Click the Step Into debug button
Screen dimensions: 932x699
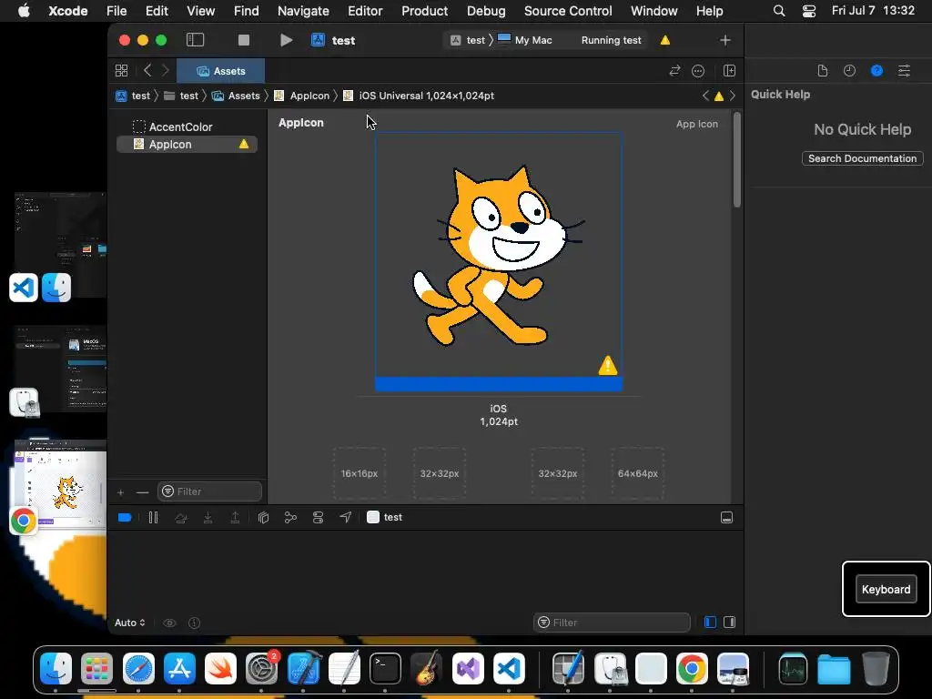click(x=208, y=518)
